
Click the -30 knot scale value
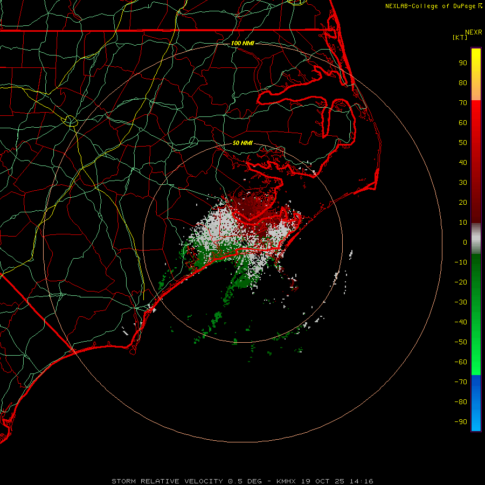pyautogui.click(x=461, y=302)
